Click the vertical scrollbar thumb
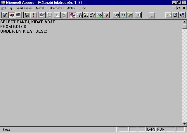187x133 pixels. coord(184,27)
